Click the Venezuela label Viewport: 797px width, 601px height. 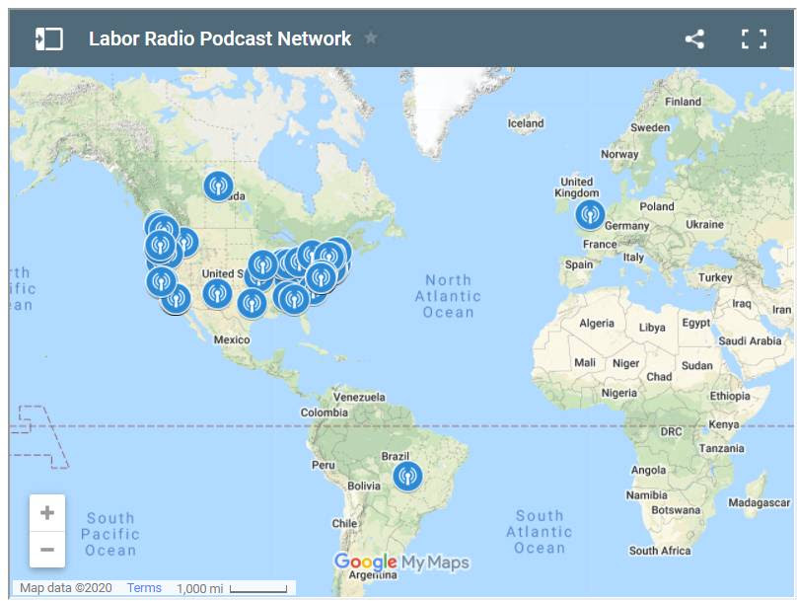tap(359, 397)
